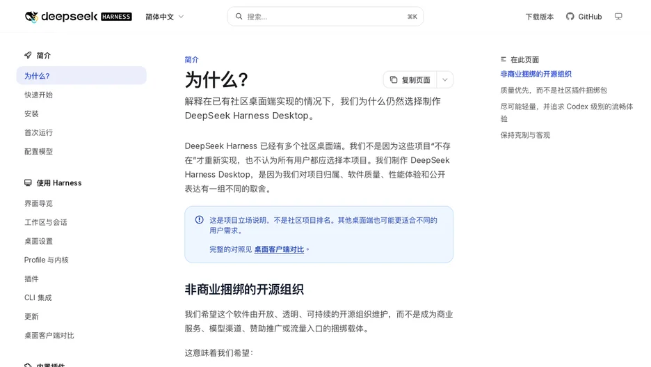Click the rocket icon beside 简介

[28, 55]
